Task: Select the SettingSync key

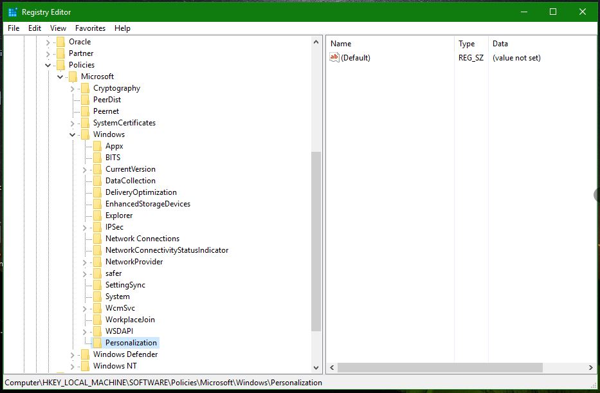Action: [x=125, y=285]
